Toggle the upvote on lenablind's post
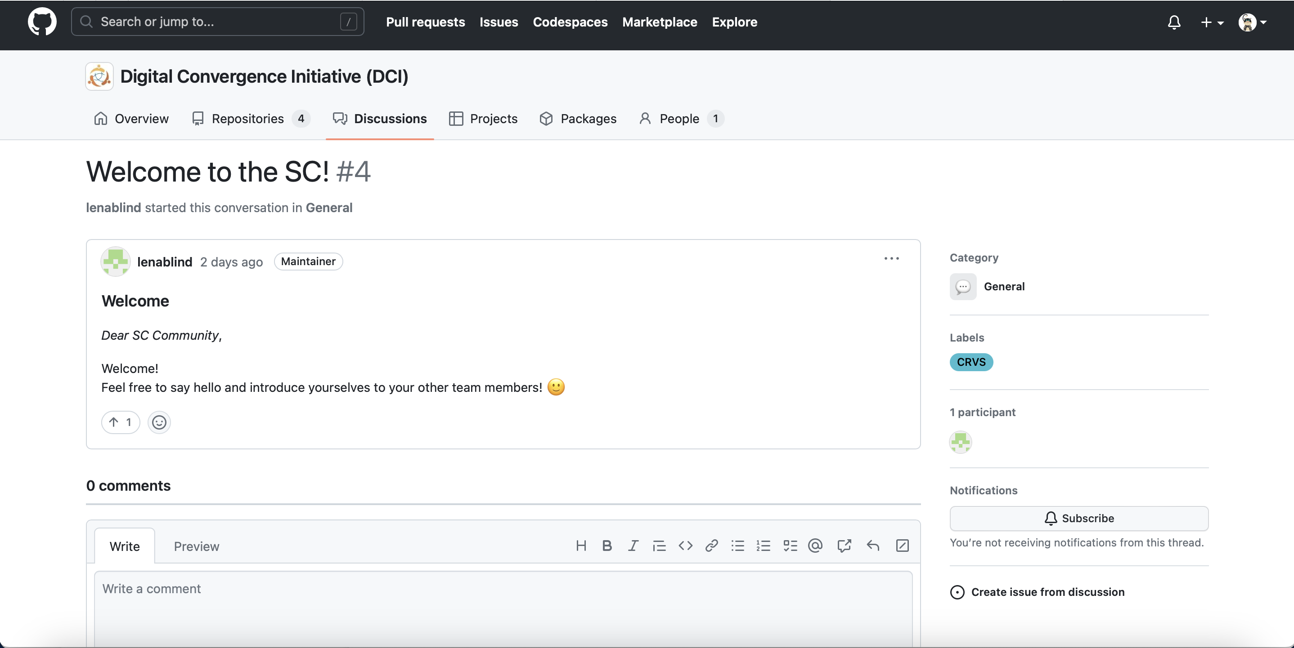Image resolution: width=1294 pixels, height=648 pixels. point(121,422)
